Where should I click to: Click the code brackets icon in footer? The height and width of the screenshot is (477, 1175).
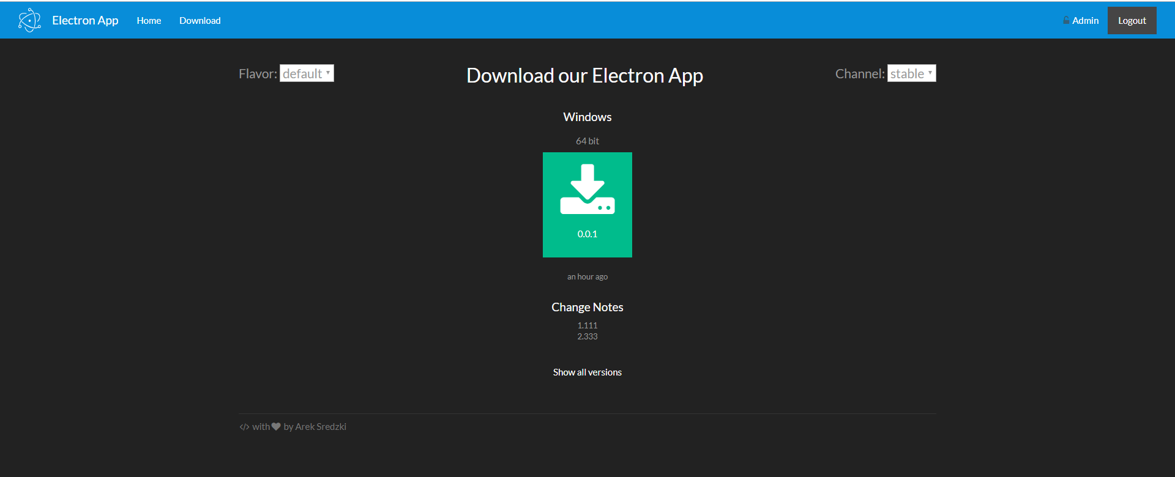[x=244, y=427]
